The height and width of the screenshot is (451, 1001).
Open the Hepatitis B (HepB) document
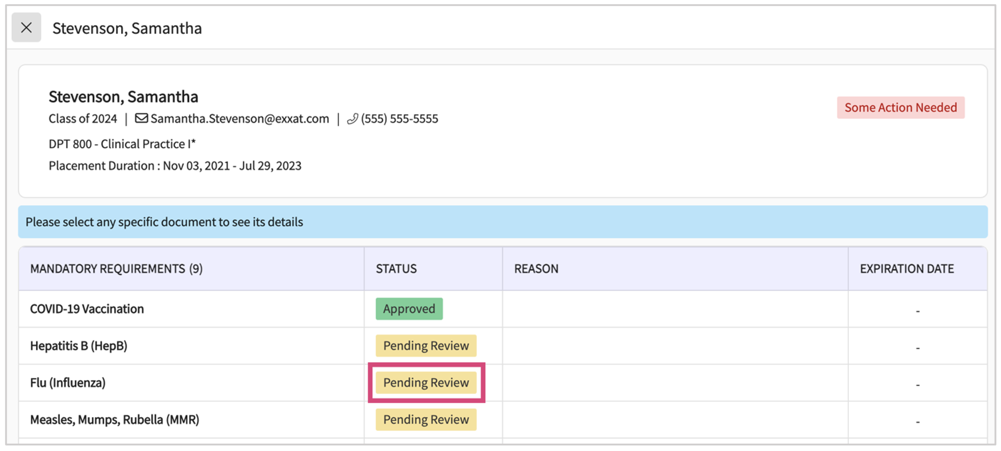tap(79, 346)
